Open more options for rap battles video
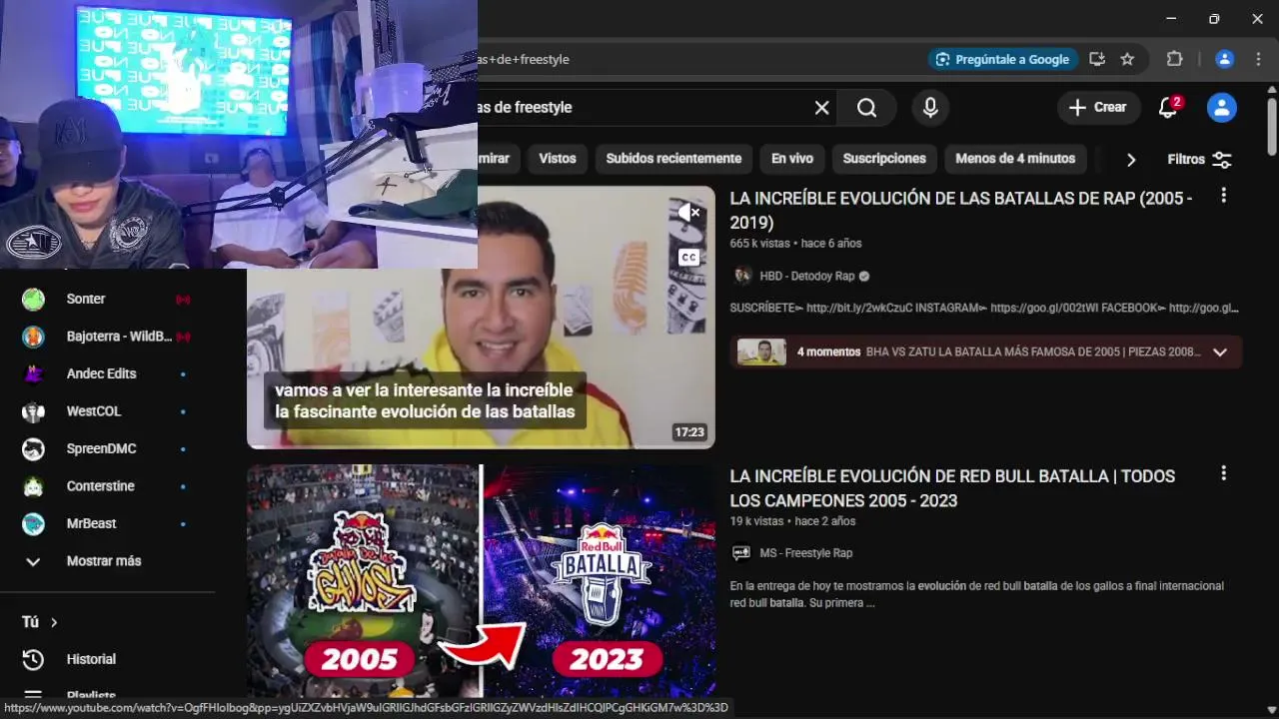The height and width of the screenshot is (719, 1279). coord(1223,196)
